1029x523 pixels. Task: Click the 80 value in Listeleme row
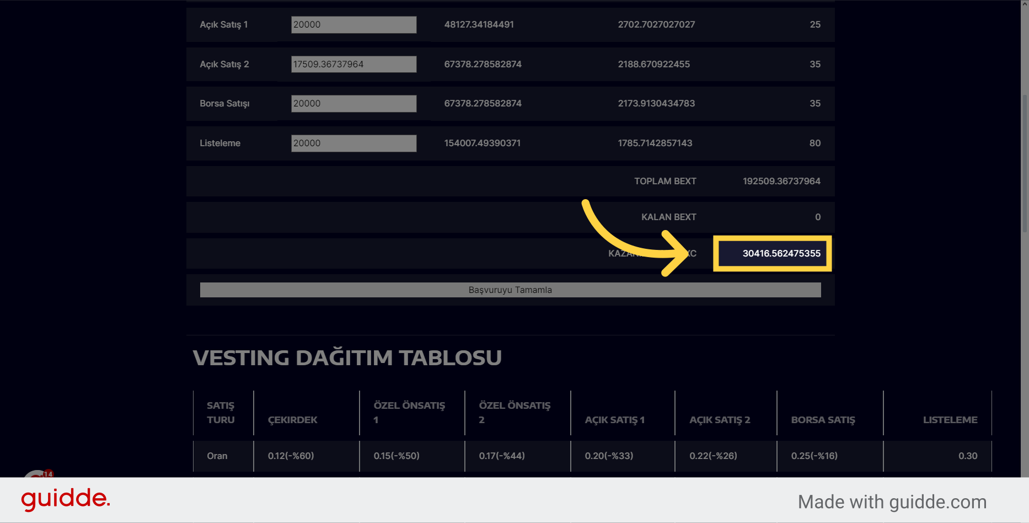tap(815, 143)
